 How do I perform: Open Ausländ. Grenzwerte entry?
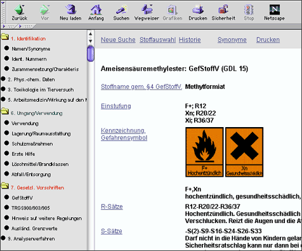pos(34,228)
